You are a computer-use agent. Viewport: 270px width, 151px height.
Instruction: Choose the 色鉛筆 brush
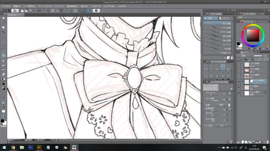pos(217,49)
